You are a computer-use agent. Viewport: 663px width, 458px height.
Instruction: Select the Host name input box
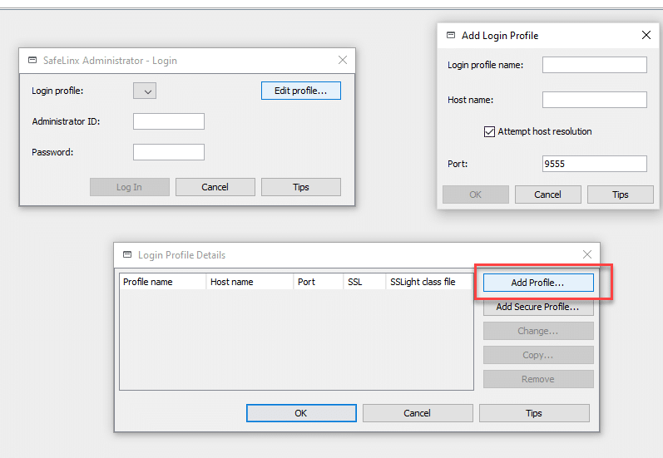[x=594, y=100]
